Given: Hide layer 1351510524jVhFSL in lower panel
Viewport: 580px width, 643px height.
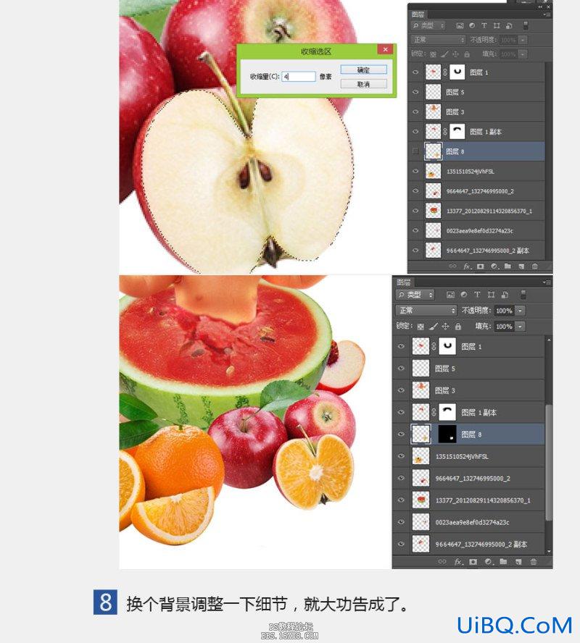Looking at the screenshot, I should [401, 456].
